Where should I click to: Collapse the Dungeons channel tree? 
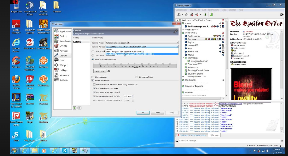pos(183,58)
